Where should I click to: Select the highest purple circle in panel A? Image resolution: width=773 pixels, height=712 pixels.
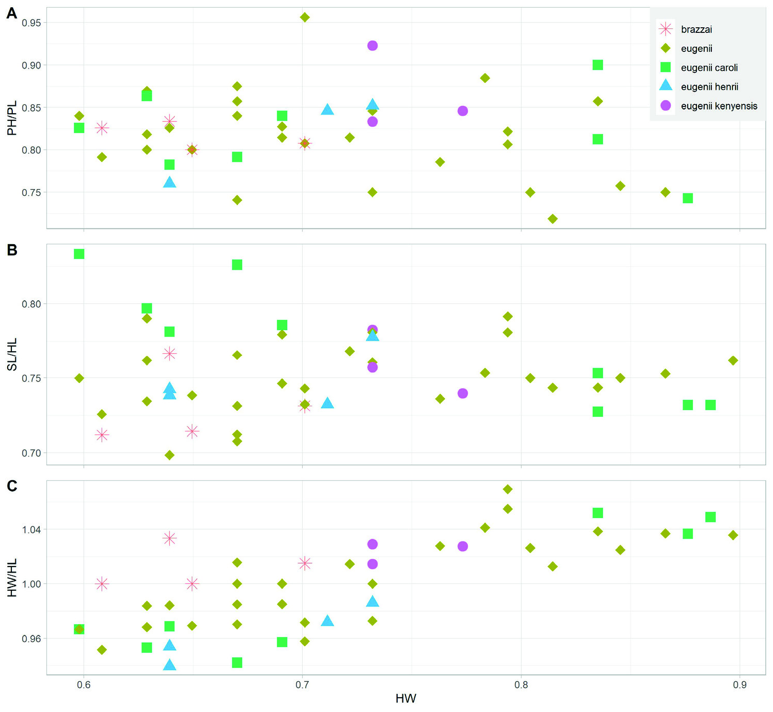coord(373,46)
